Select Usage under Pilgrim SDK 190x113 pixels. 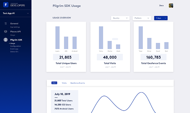[13, 43]
